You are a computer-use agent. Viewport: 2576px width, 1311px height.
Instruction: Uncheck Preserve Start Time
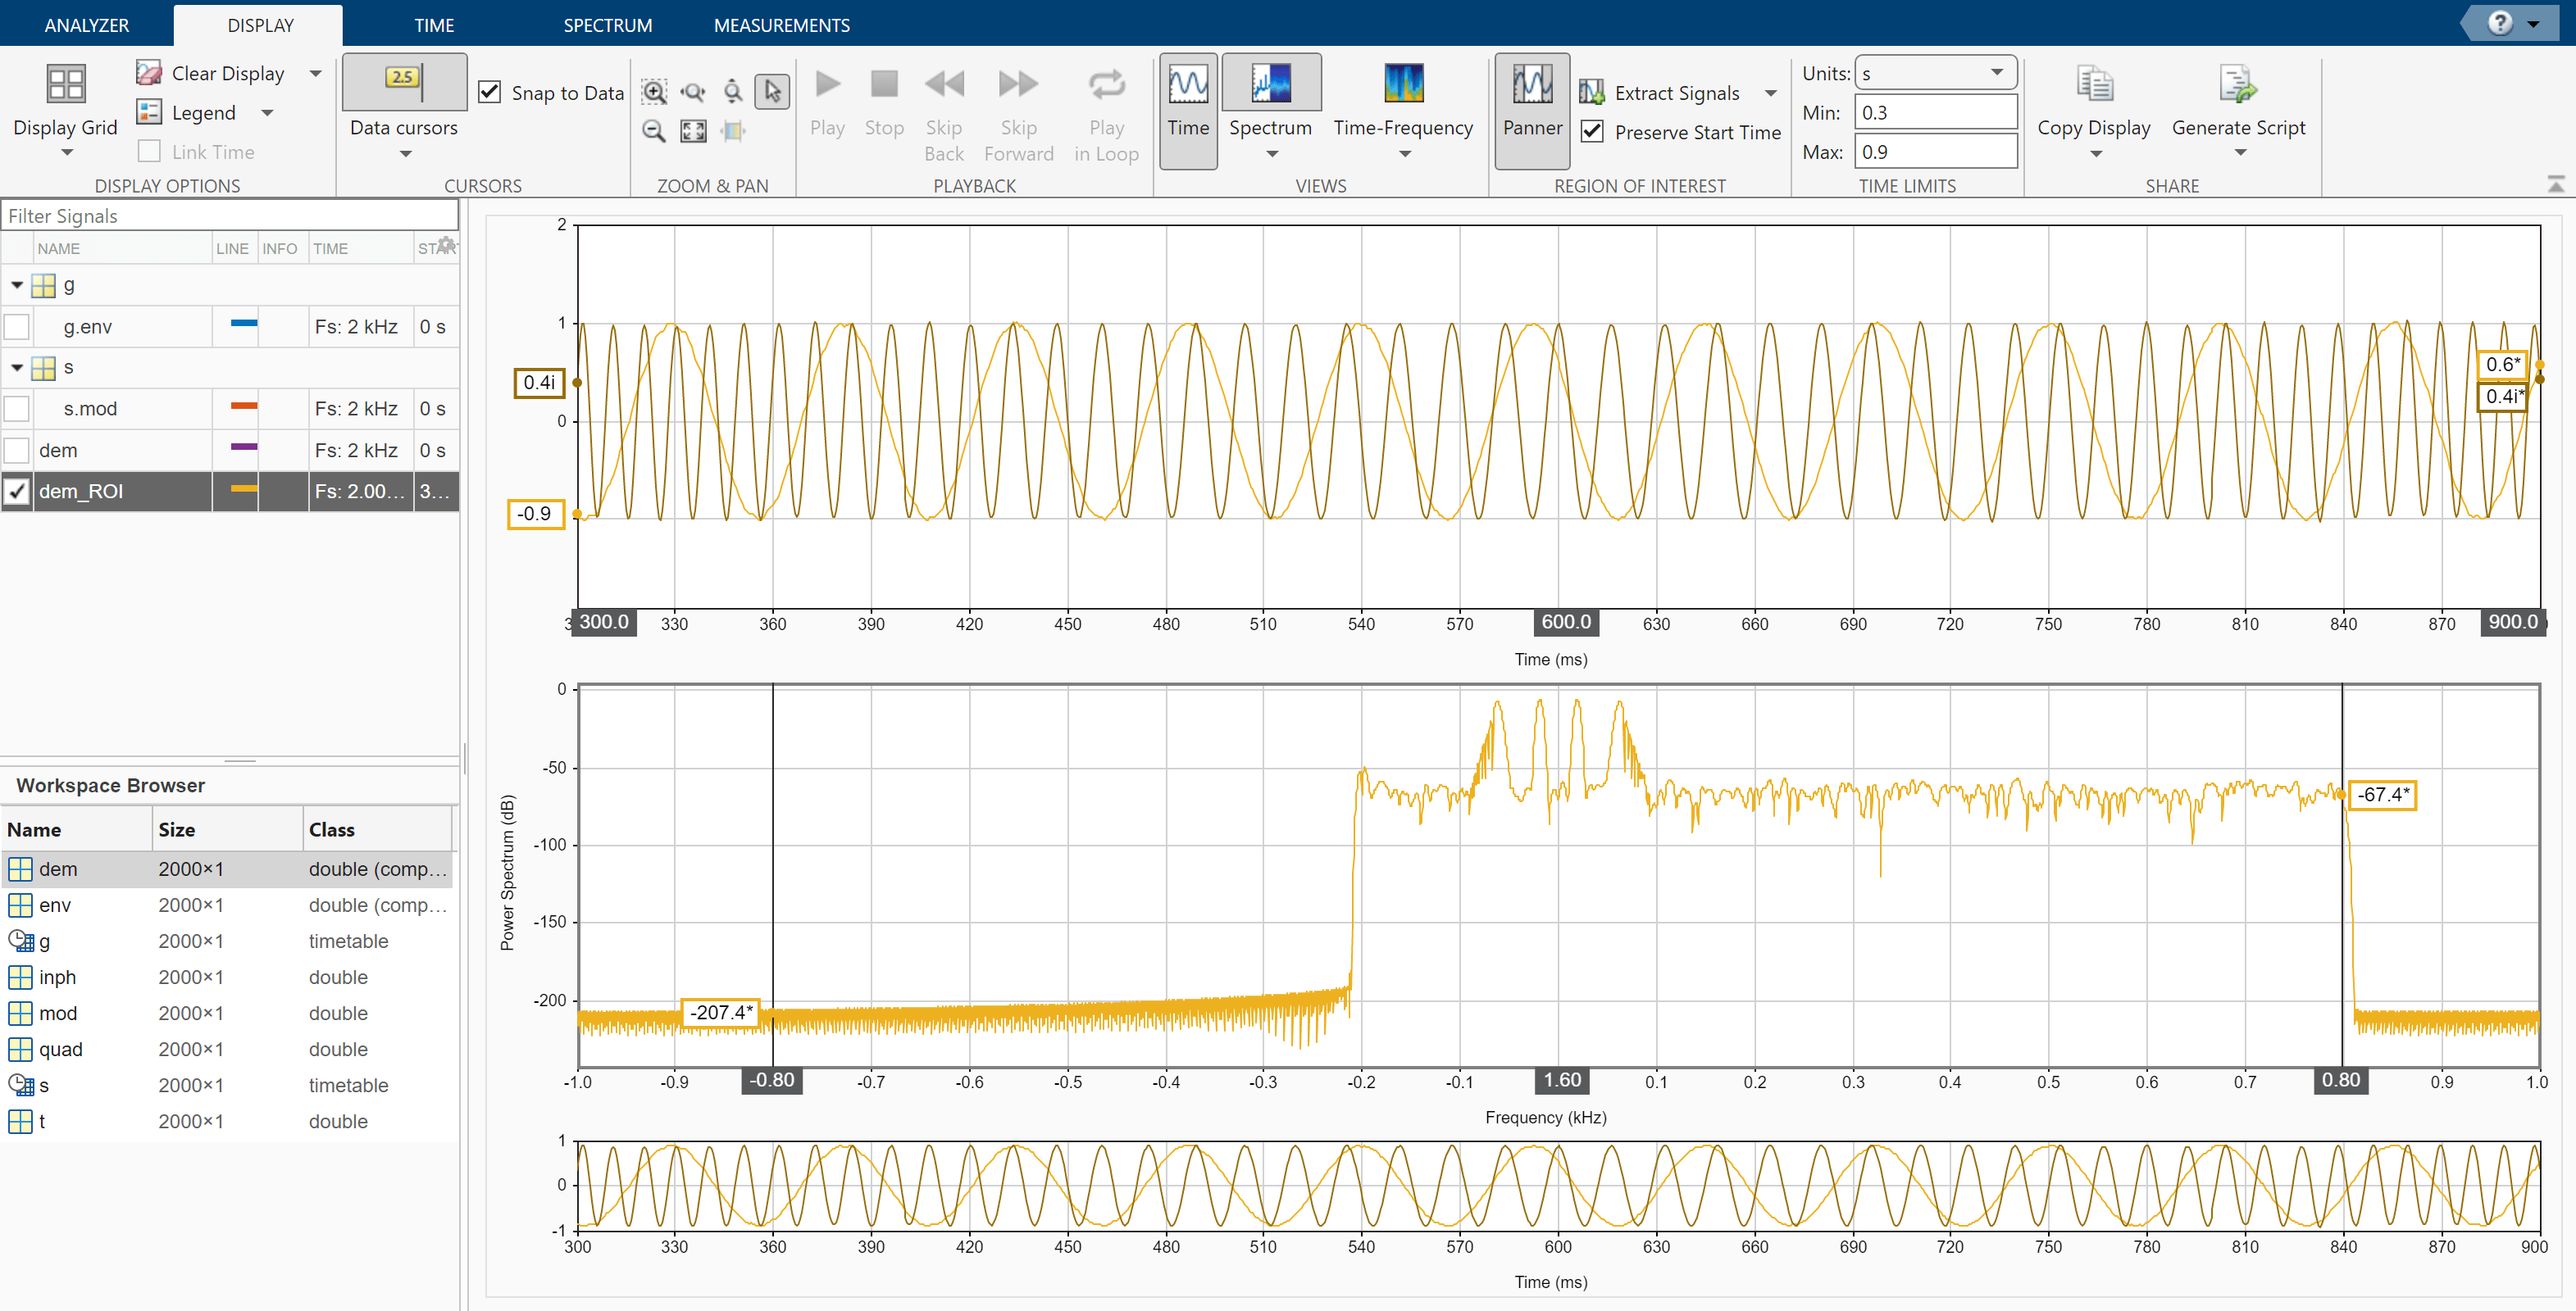click(x=1593, y=132)
